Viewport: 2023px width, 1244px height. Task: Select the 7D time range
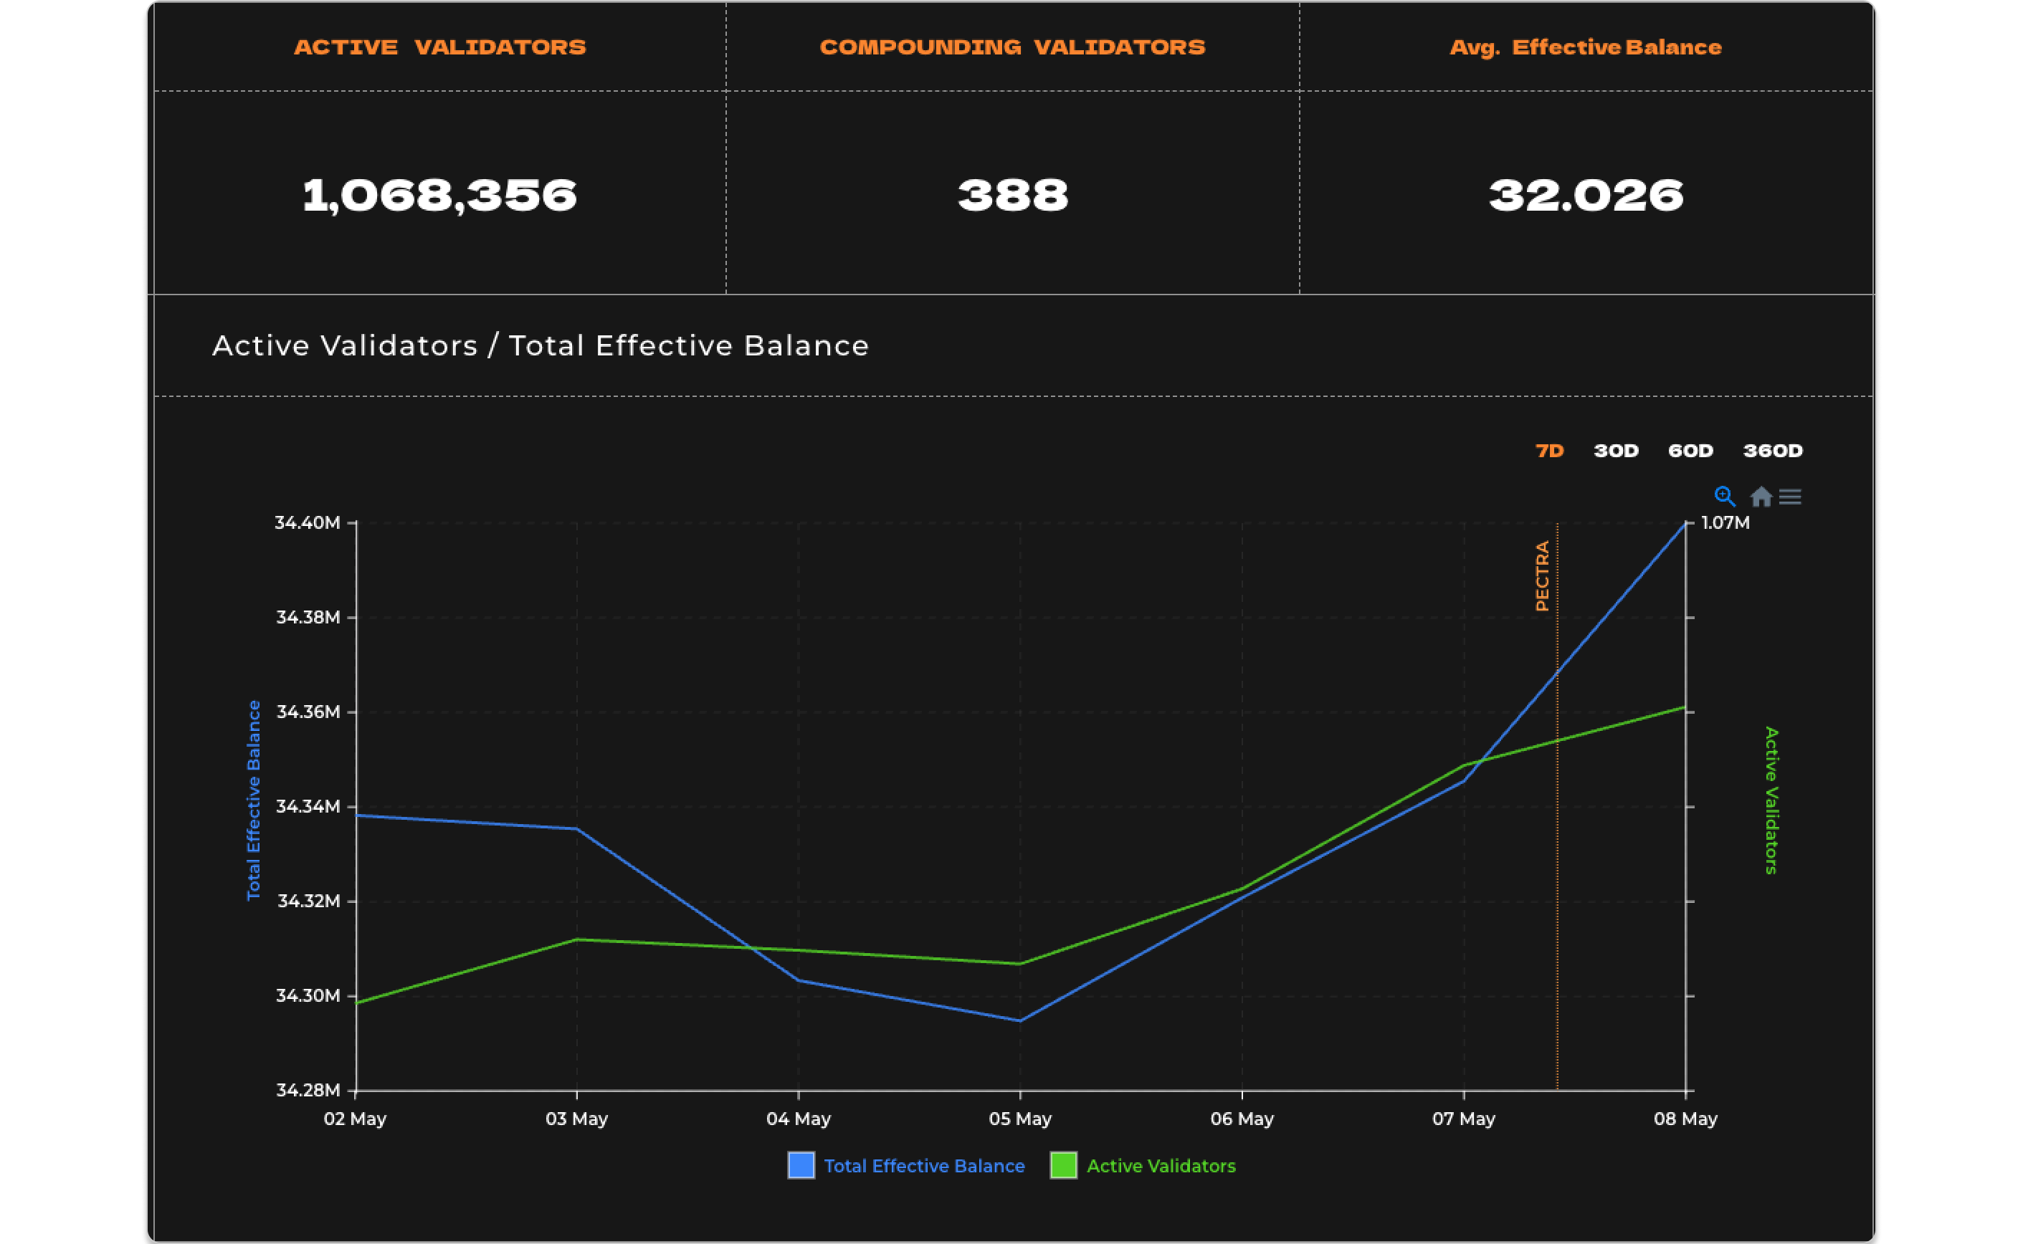click(x=1549, y=451)
